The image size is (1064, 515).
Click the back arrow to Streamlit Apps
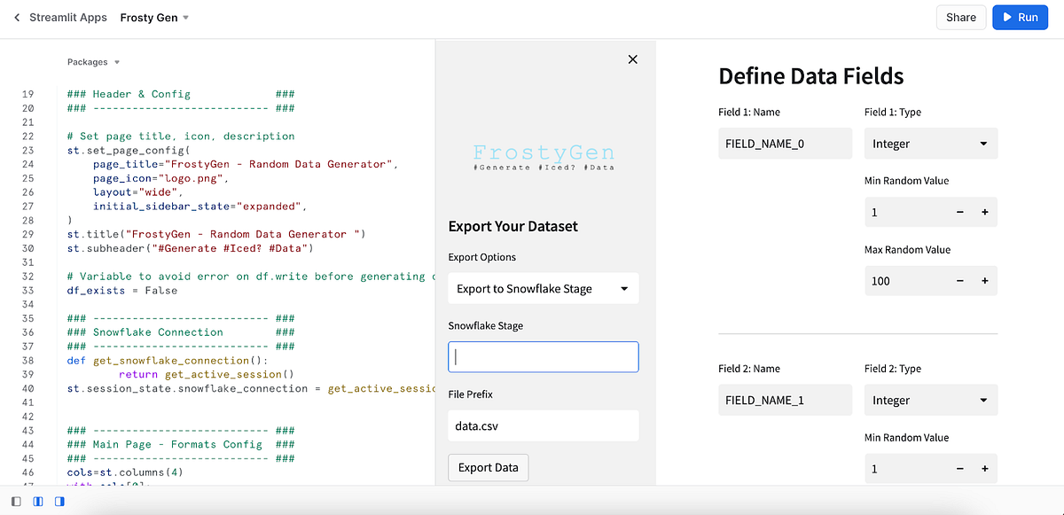(x=16, y=17)
